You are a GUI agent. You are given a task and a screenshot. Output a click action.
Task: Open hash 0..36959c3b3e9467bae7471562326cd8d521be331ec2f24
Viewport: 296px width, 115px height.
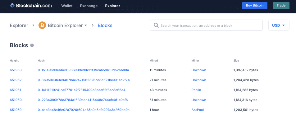coord(84,80)
